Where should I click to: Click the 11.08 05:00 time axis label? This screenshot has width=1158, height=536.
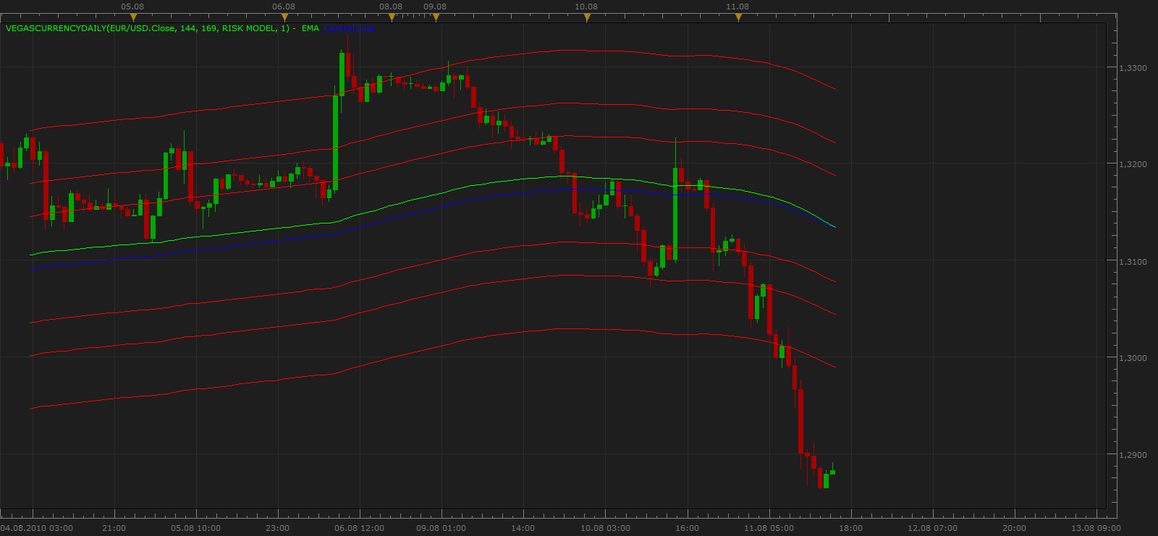769,528
